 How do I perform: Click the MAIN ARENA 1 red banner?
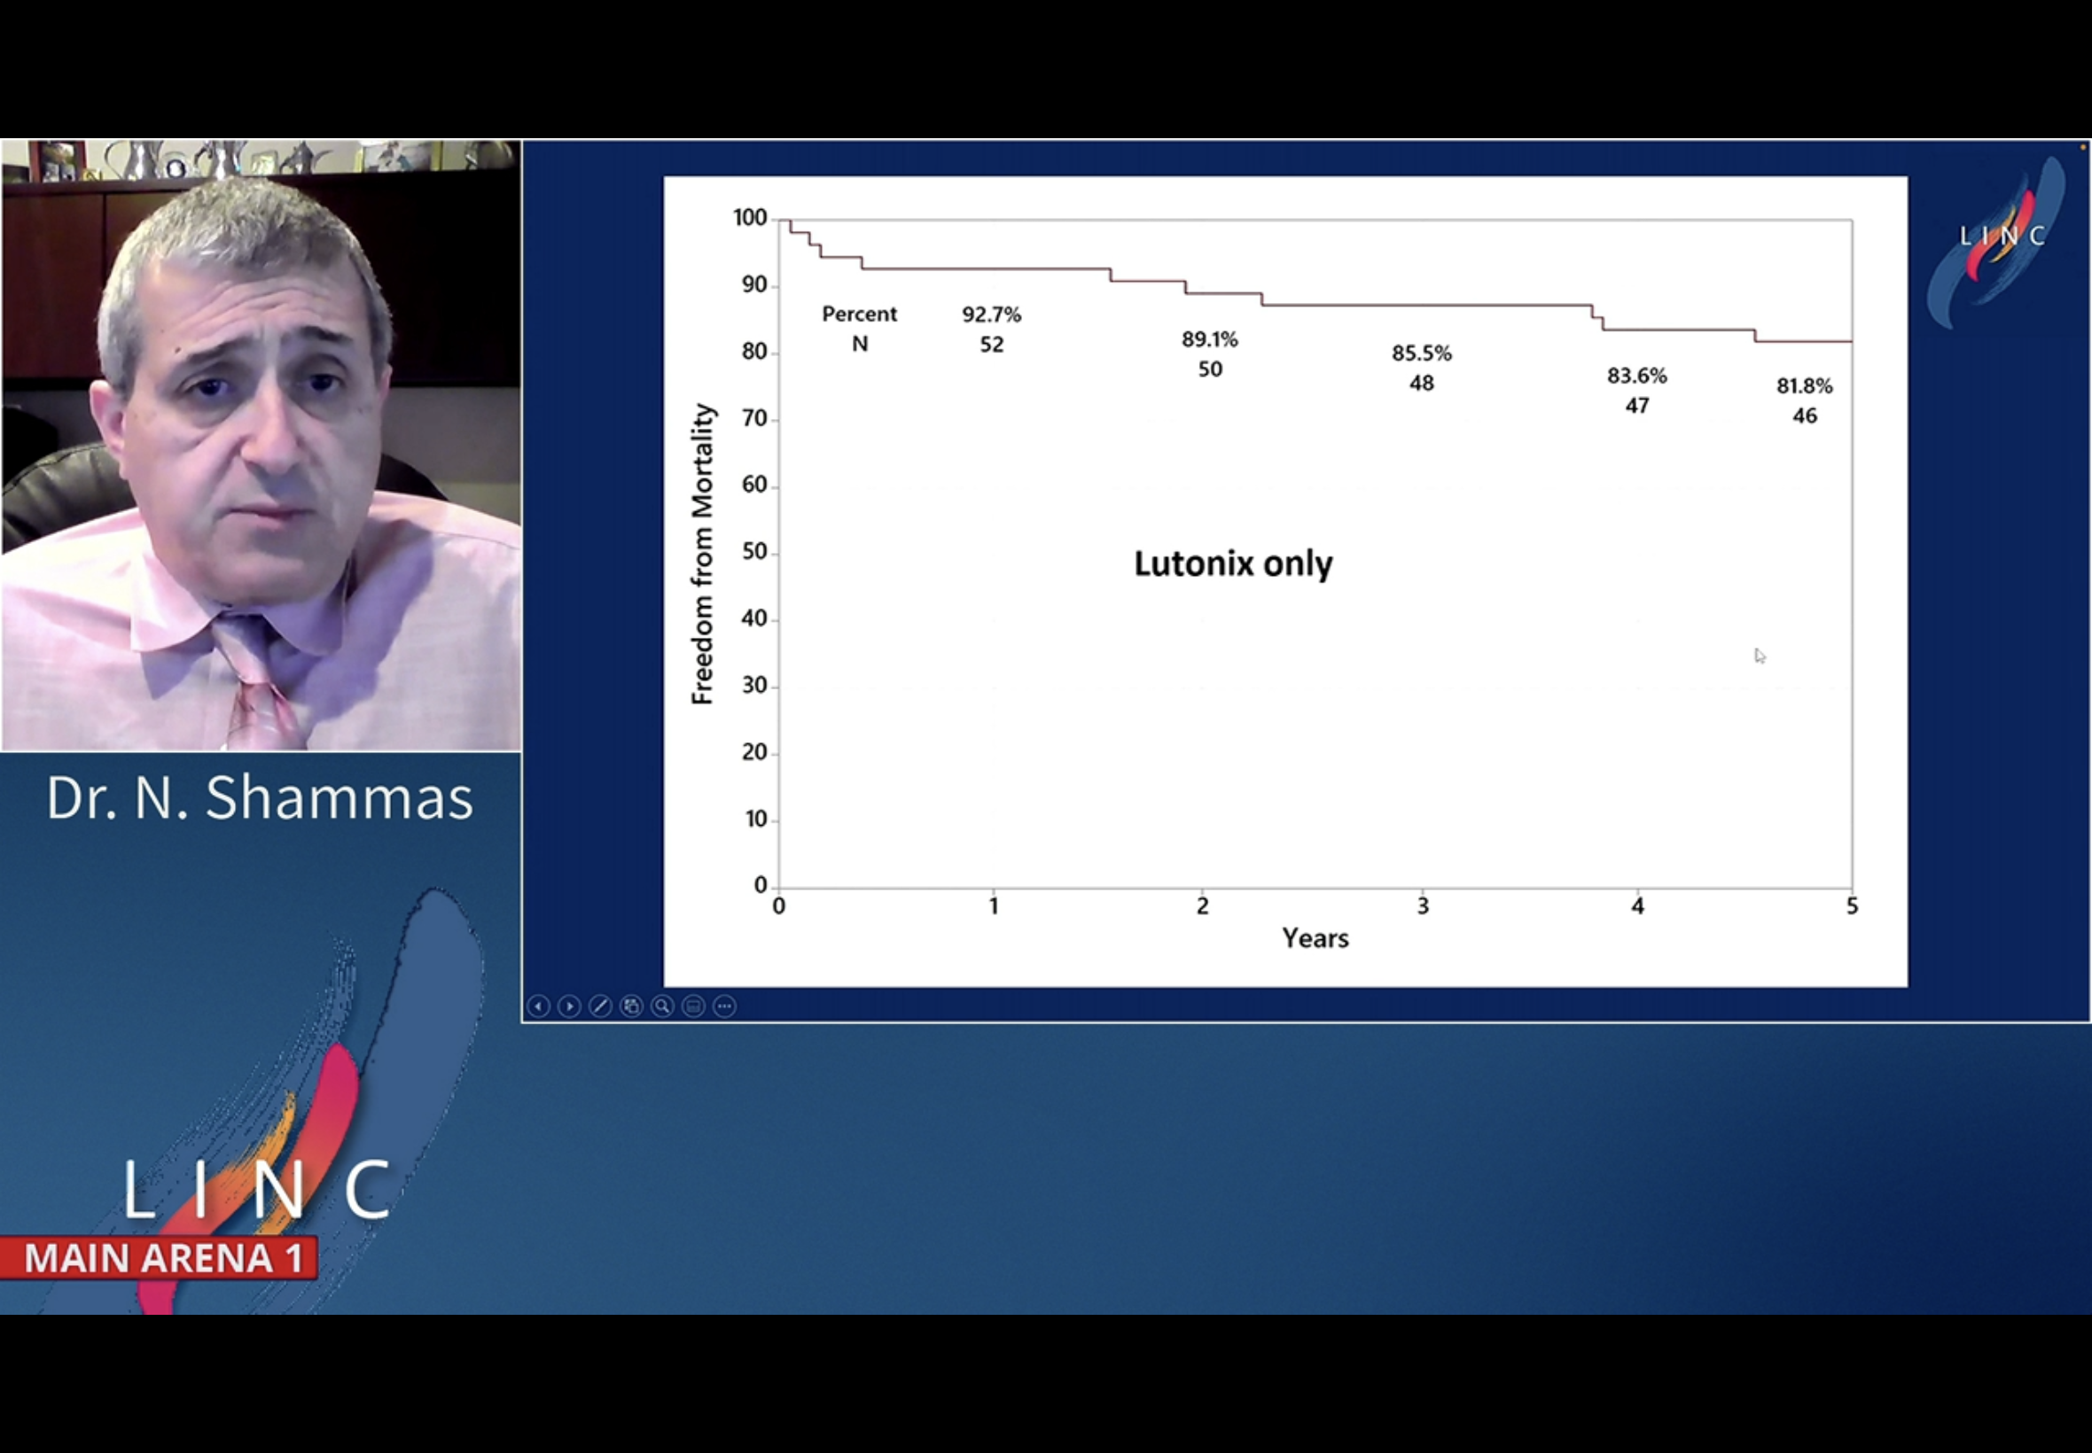pos(162,1258)
